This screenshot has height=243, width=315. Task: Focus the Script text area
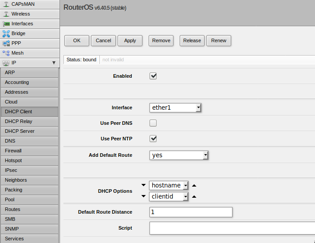click(232, 228)
